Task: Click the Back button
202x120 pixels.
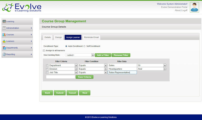Action: click(47, 93)
